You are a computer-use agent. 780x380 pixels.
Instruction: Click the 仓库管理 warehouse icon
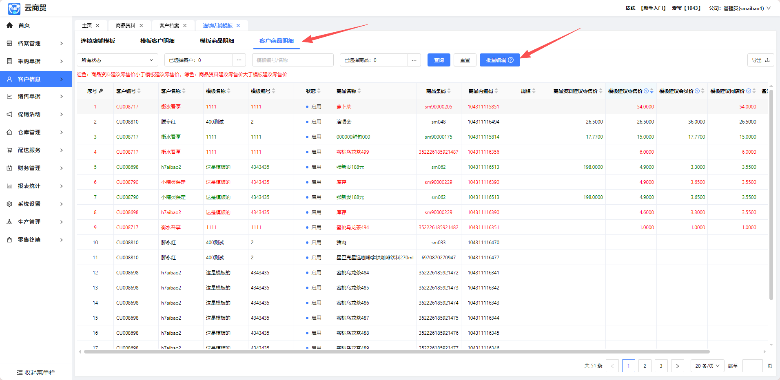(9, 132)
